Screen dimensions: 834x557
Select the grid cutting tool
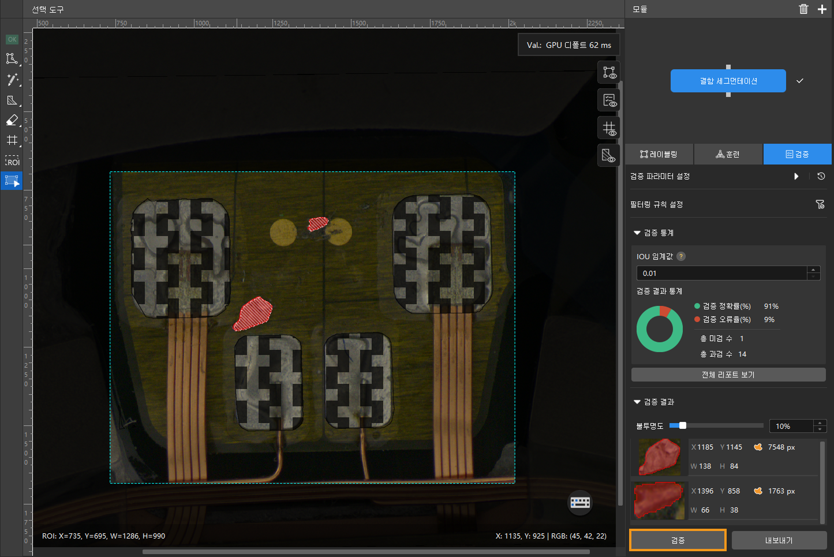[x=12, y=140]
